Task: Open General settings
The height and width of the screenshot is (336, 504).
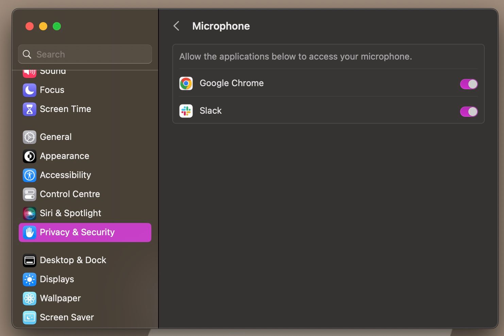Action: click(55, 137)
